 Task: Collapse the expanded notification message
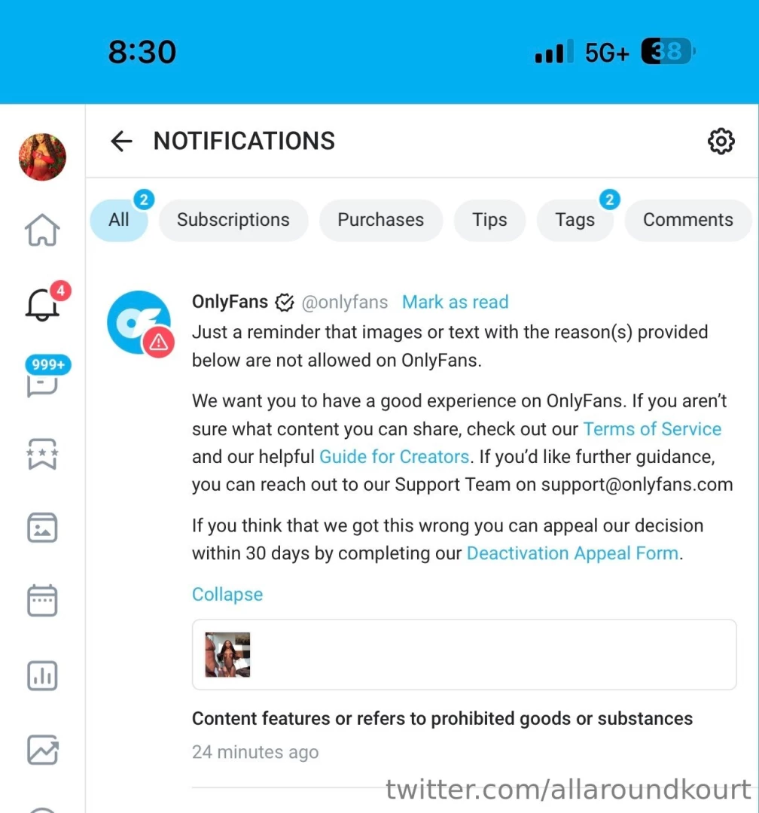coord(227,594)
